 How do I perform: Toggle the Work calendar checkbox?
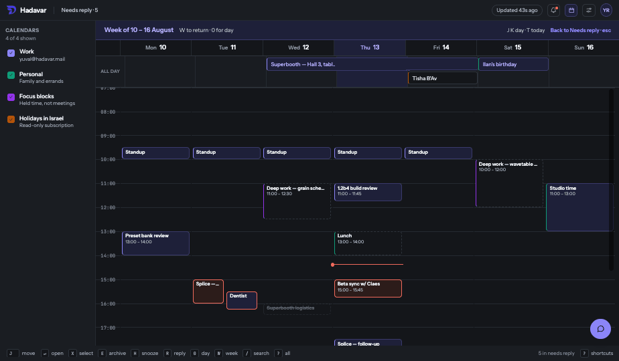11,53
